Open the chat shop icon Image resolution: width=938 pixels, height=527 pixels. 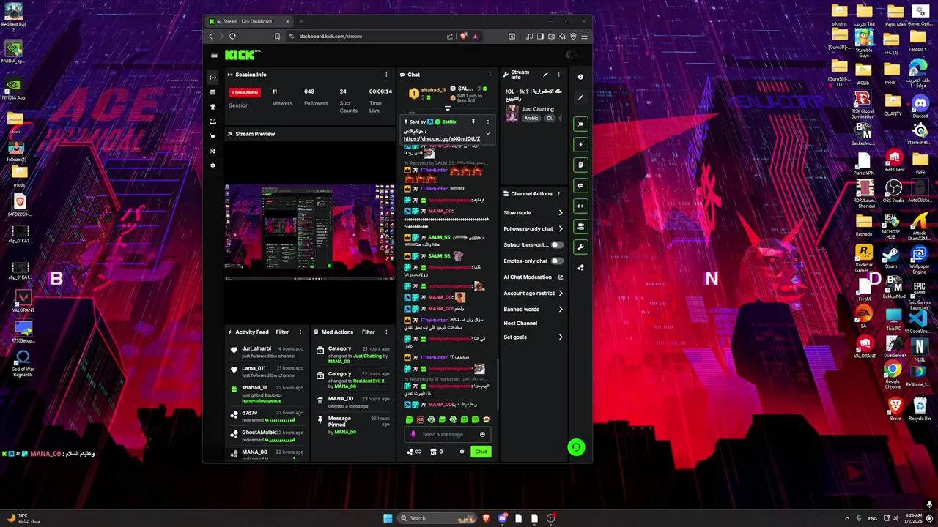433,452
